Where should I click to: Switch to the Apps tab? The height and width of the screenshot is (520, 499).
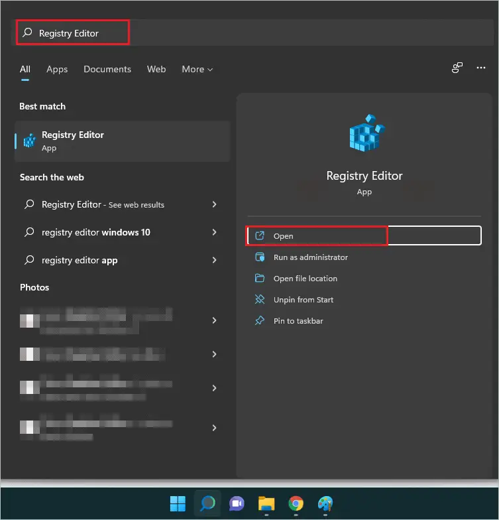(x=57, y=69)
